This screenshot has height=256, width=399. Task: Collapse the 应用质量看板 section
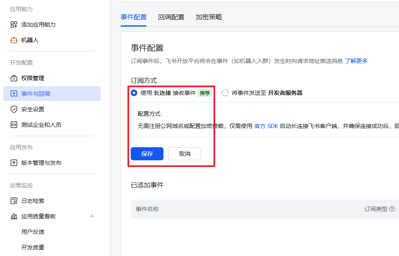(92, 216)
